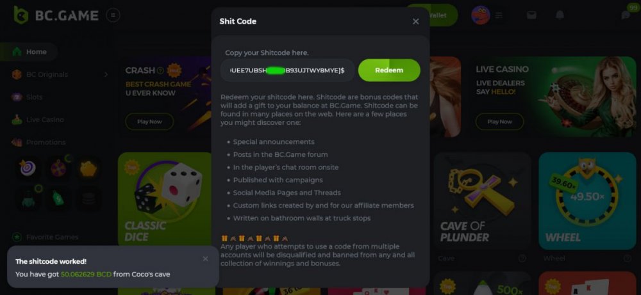Close the Shit Code dialog
This screenshot has width=641, height=295.
coord(415,22)
